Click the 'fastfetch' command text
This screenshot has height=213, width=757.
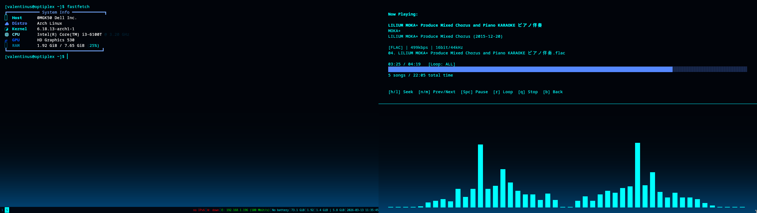click(78, 7)
